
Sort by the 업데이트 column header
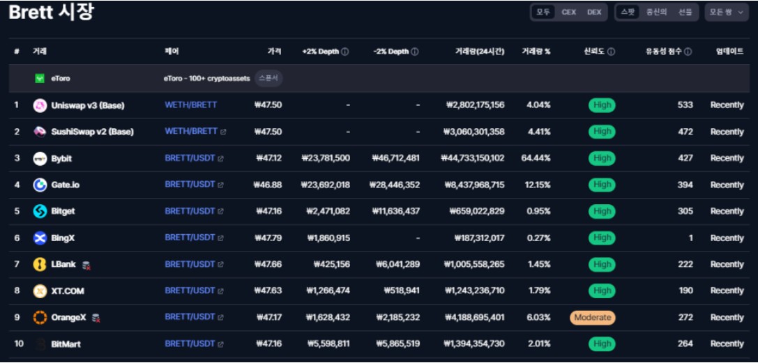tap(729, 52)
